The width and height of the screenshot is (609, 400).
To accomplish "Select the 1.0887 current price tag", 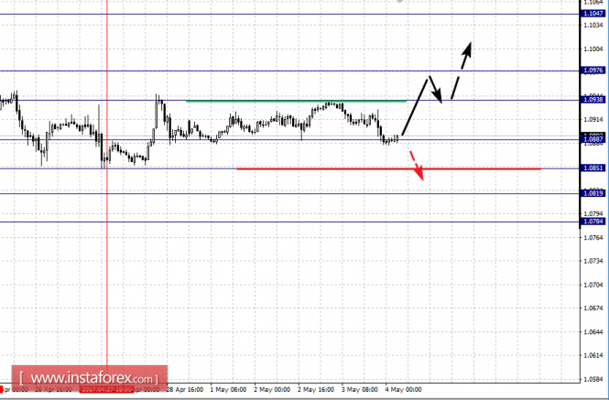I will [593, 139].
